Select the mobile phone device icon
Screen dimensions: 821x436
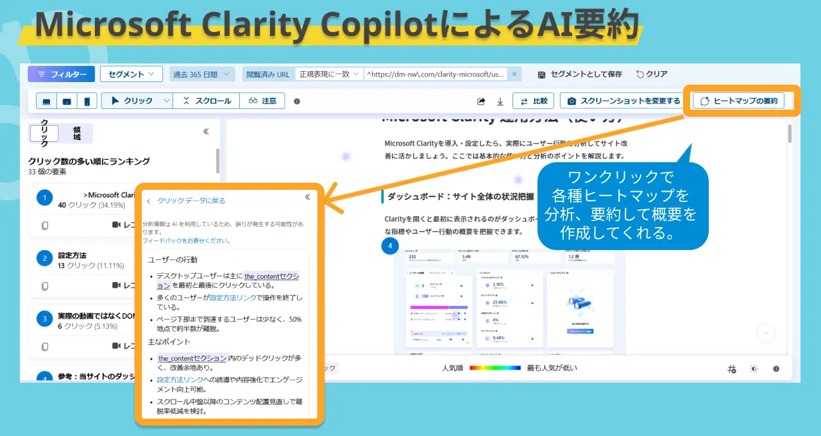87,101
